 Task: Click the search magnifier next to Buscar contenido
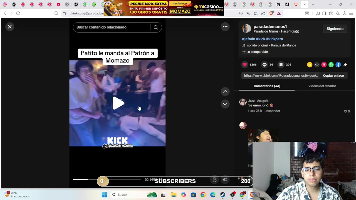coord(156,27)
